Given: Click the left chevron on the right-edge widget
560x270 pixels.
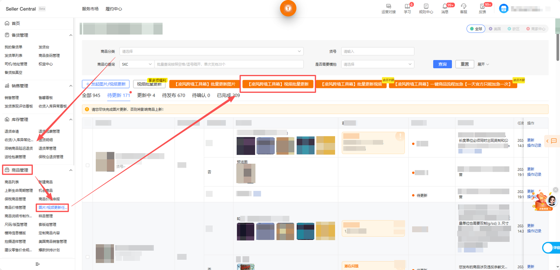Looking at the screenshot, I should pyautogui.click(x=547, y=141).
